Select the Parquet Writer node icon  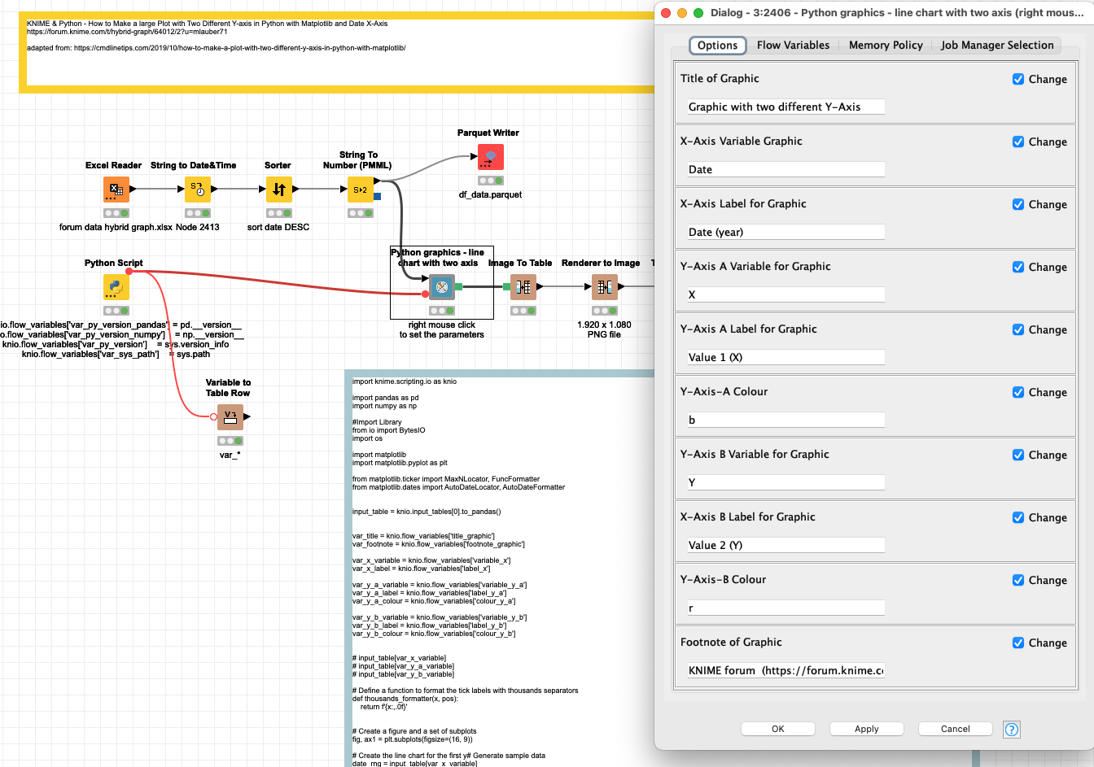490,157
